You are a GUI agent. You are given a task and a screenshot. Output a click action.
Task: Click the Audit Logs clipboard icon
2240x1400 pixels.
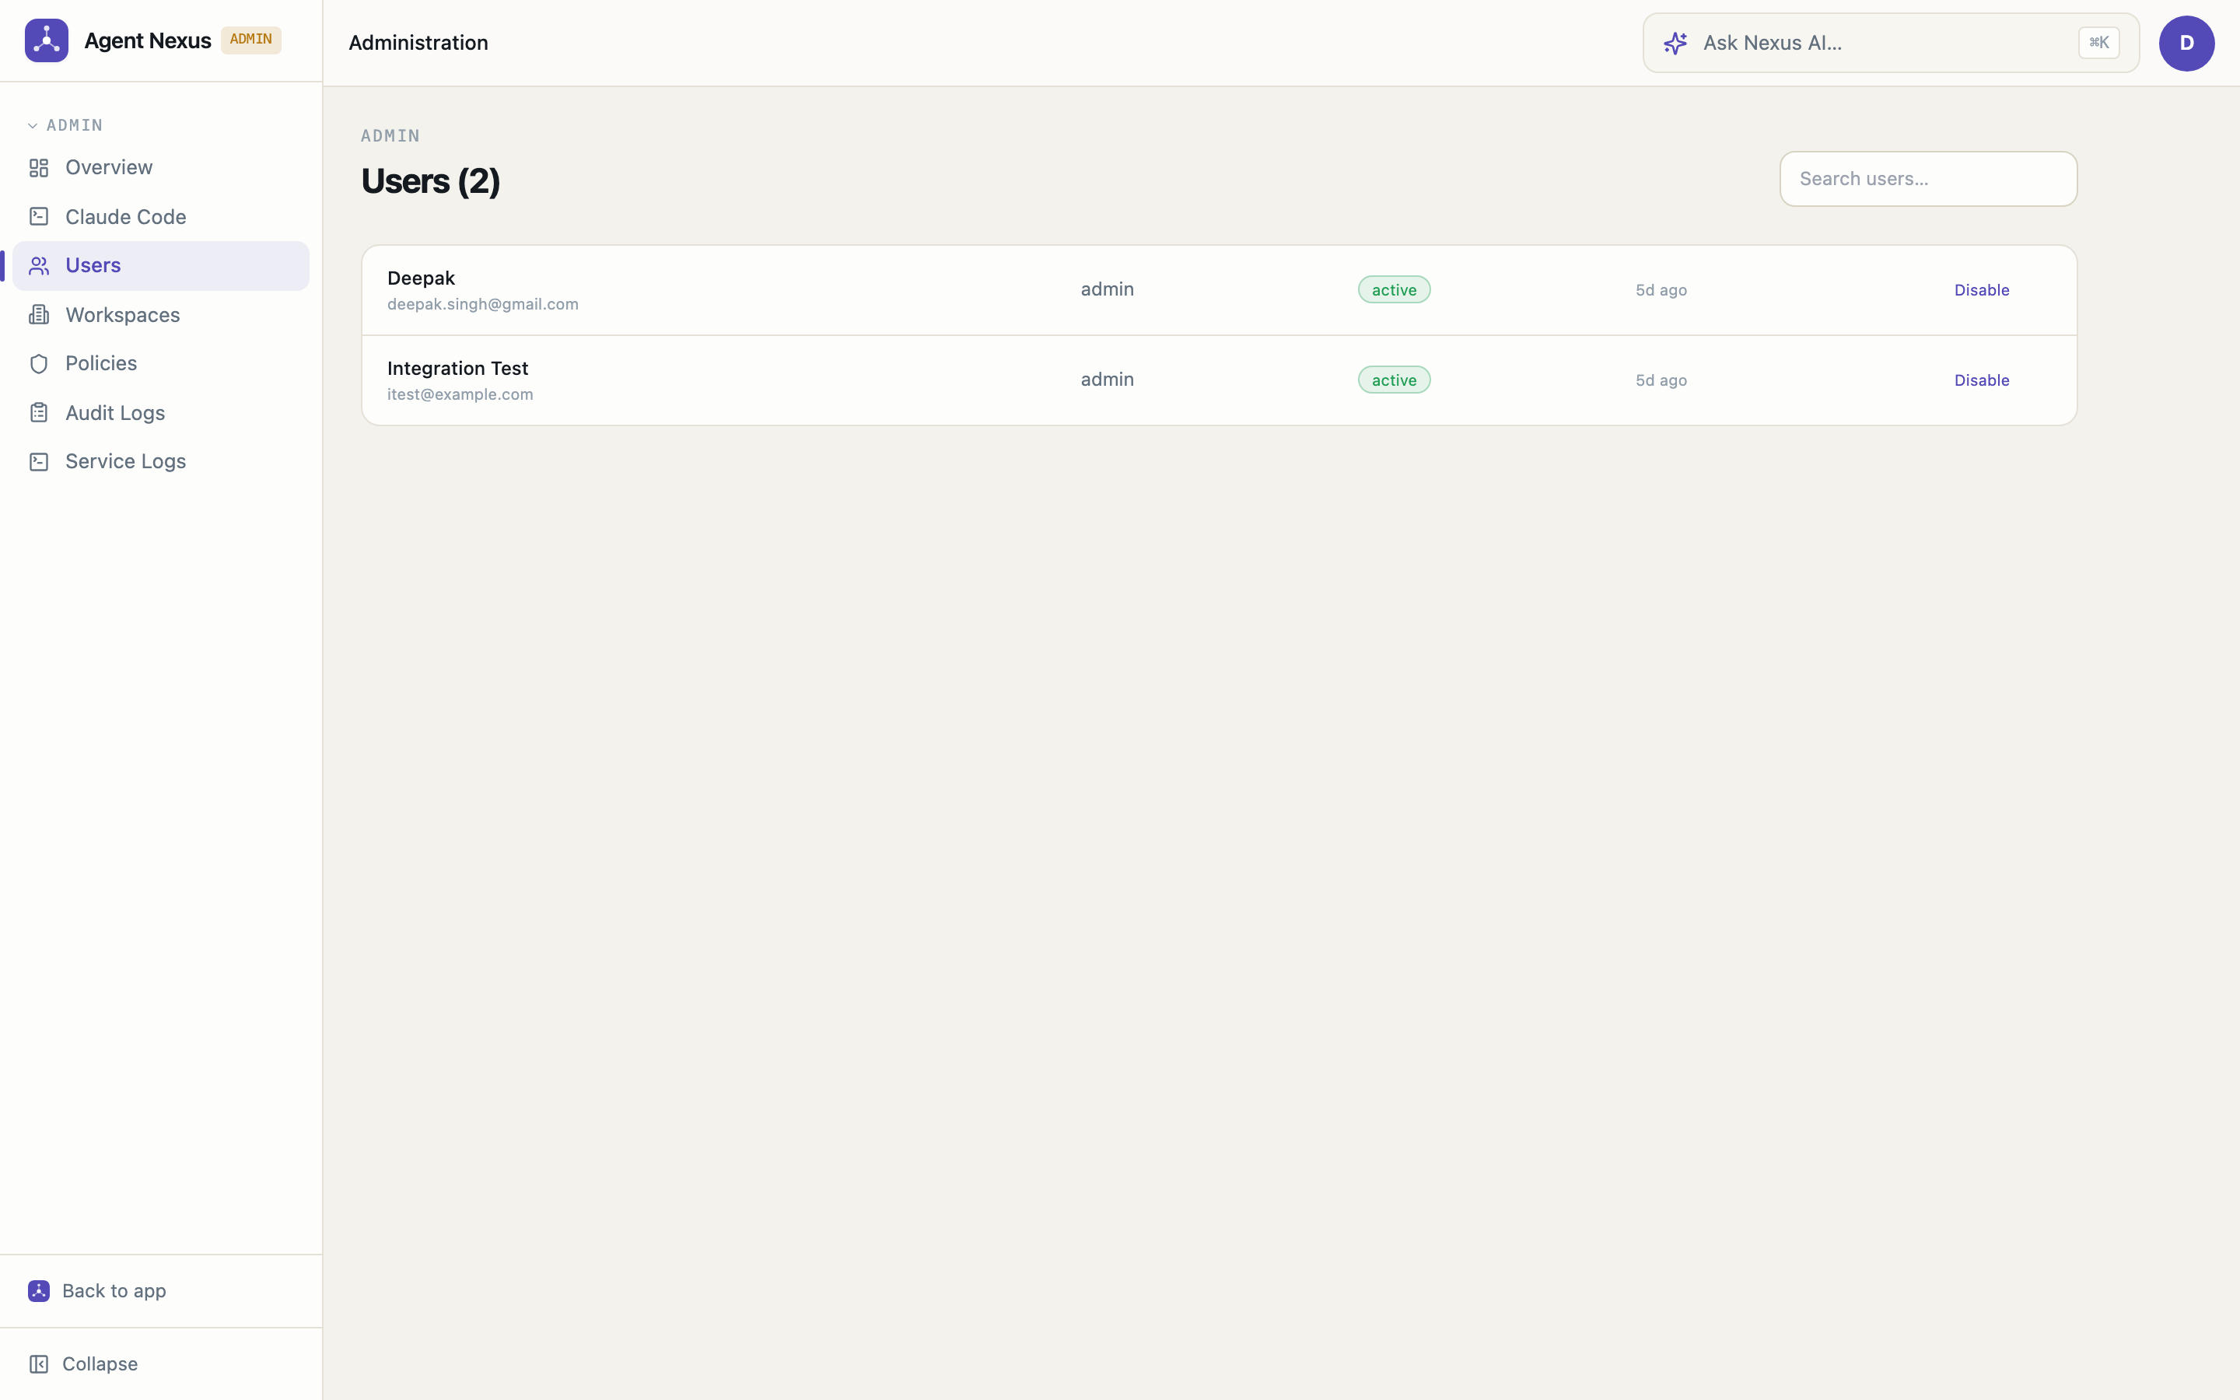[39, 413]
